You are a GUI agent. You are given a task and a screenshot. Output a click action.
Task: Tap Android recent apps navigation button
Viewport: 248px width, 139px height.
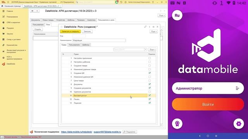click(x=216, y=136)
